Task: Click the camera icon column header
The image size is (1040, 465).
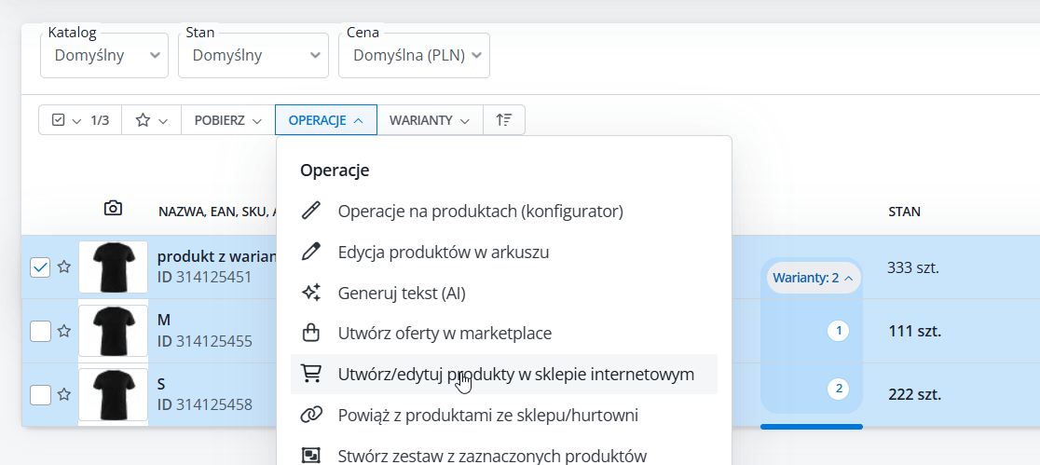Action: 113,209
